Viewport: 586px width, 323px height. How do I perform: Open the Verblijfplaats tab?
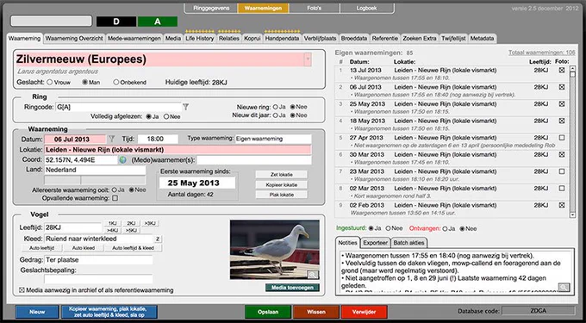(321, 38)
